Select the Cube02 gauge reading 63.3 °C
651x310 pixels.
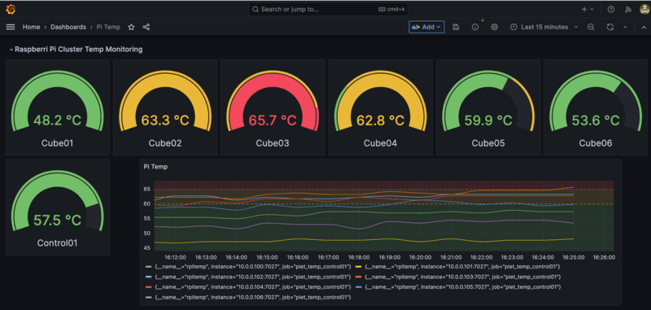[165, 107]
